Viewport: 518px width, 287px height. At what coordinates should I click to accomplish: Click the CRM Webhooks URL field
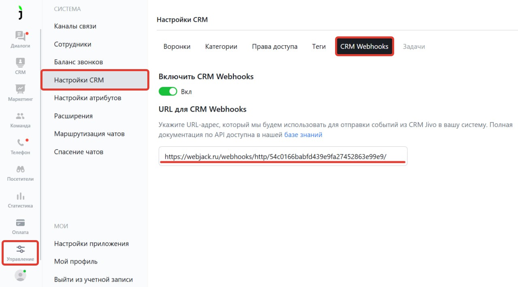(283, 156)
